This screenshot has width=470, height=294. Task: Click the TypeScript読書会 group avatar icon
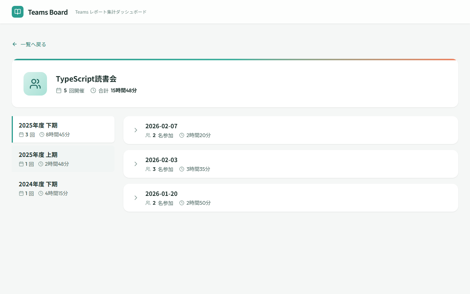35,84
